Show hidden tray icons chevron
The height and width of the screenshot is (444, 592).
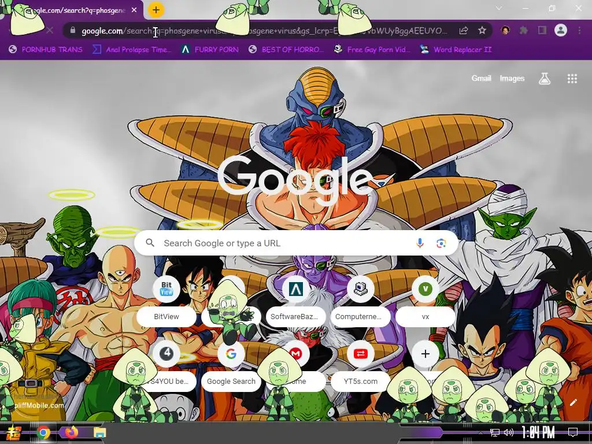click(x=480, y=432)
